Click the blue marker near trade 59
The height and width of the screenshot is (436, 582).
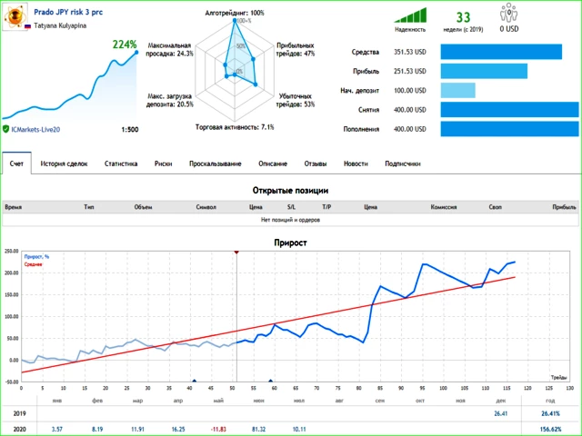click(x=271, y=381)
